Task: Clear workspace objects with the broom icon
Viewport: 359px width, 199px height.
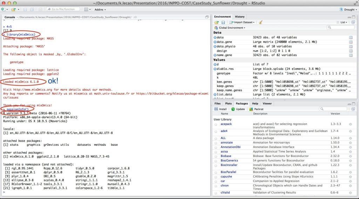Action: pos(260,22)
